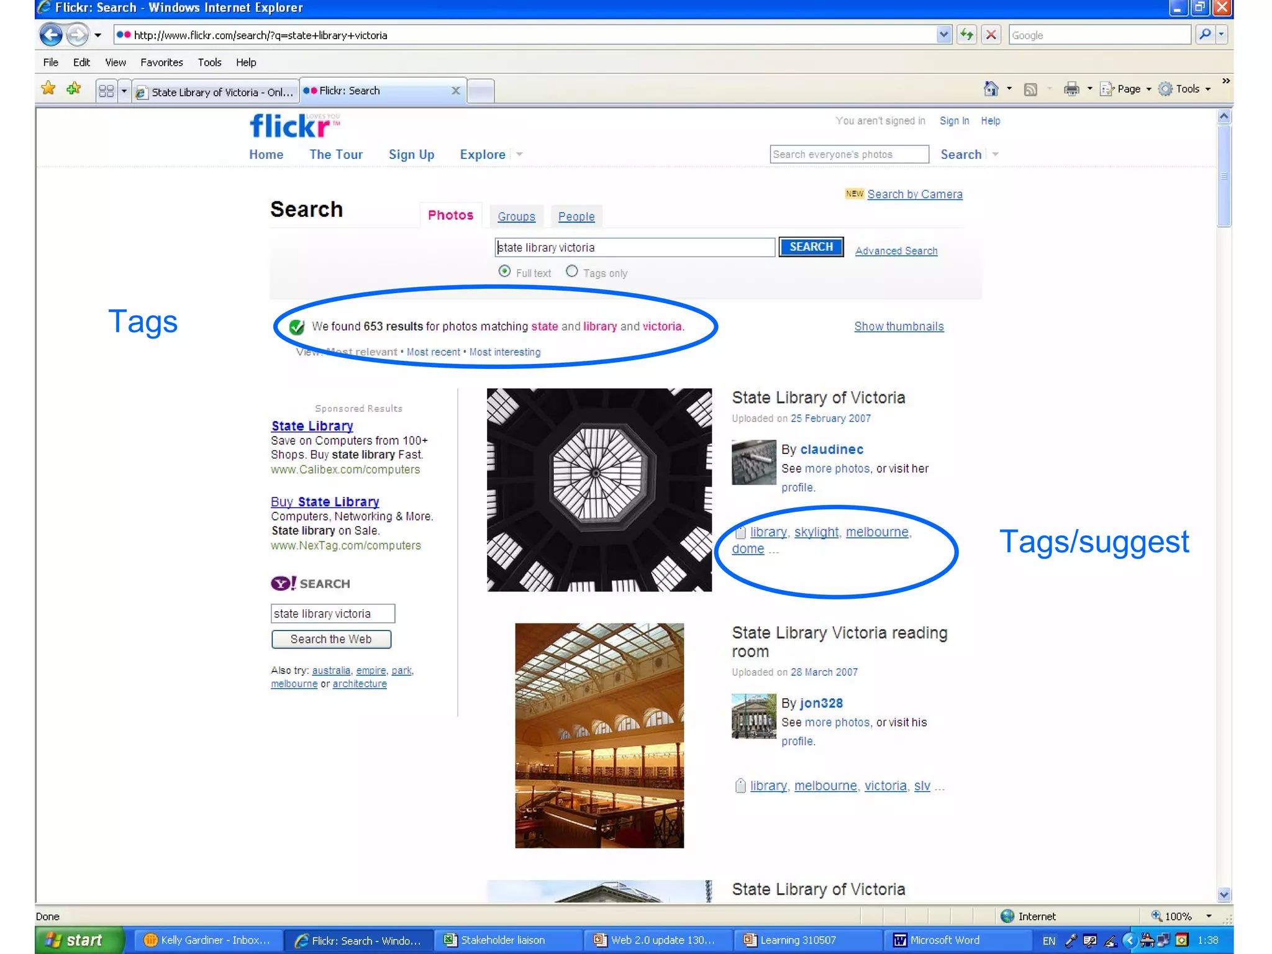This screenshot has height=954, width=1272.
Task: Click the RSS feeds icon
Action: click(x=1030, y=89)
